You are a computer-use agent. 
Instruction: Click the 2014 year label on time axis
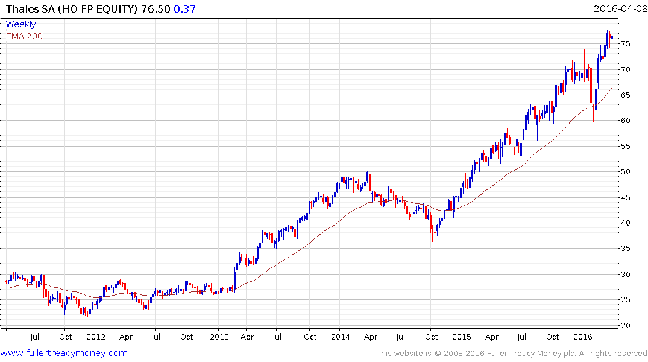[x=341, y=337]
